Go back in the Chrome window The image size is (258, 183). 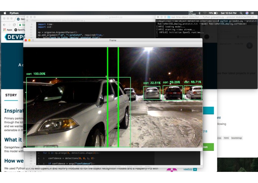point(4,25)
